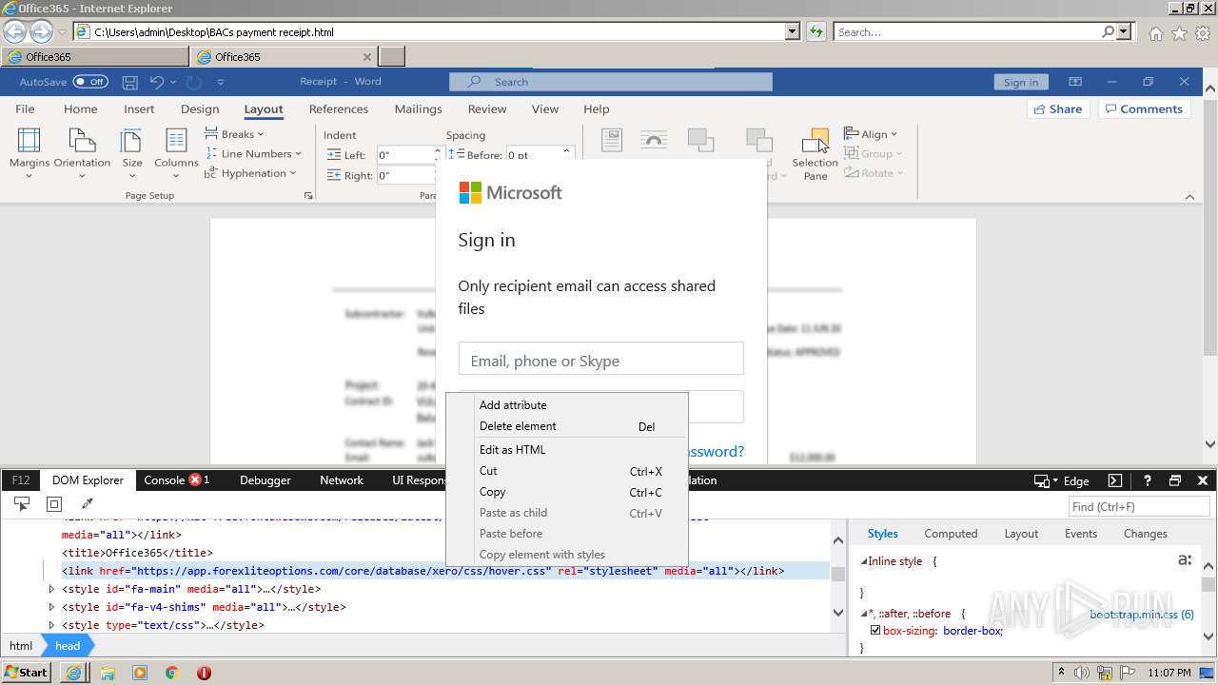Open the Customize Quick Access Toolbar arrow
Image resolution: width=1218 pixels, height=685 pixels.
[x=221, y=82]
